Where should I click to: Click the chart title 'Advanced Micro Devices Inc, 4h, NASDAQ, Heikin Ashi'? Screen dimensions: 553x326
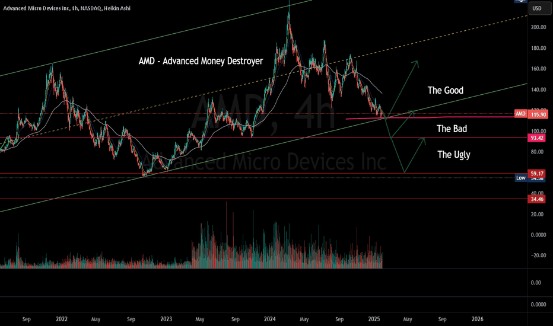(x=66, y=8)
